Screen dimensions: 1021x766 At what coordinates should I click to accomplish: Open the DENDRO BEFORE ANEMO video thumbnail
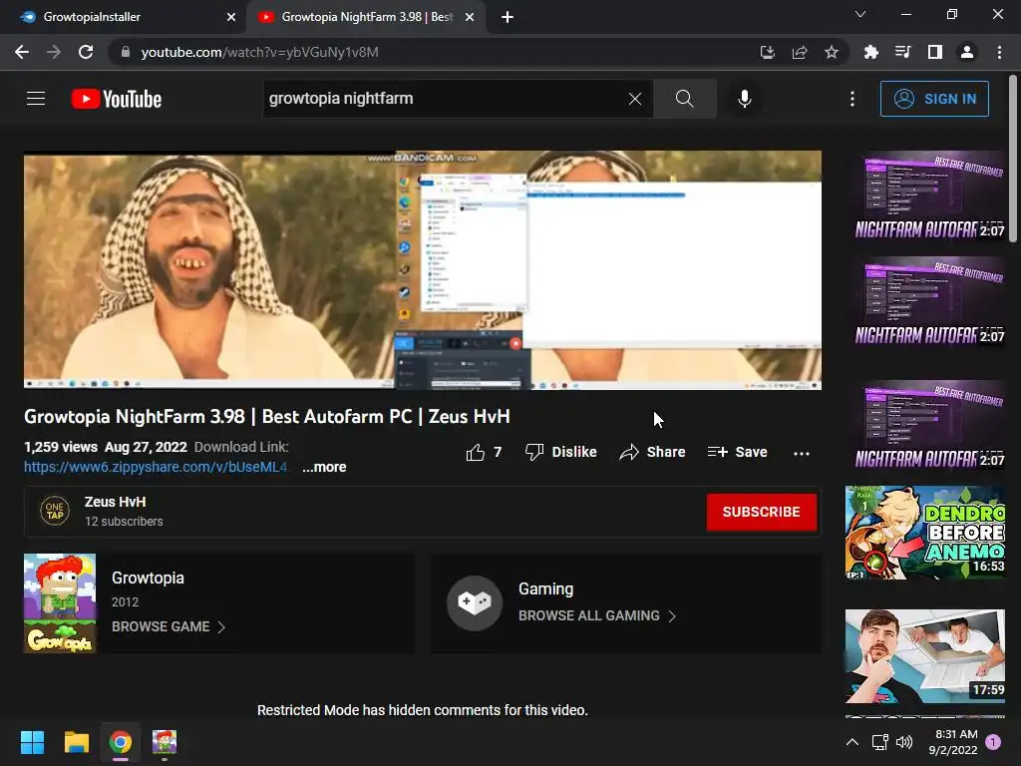pos(924,533)
